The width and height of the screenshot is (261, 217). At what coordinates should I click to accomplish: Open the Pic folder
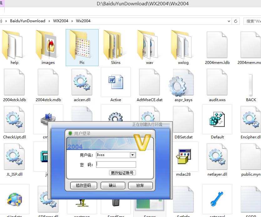click(x=82, y=46)
